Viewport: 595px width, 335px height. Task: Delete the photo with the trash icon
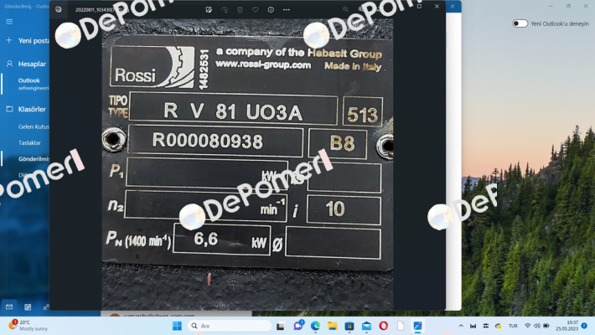point(240,9)
